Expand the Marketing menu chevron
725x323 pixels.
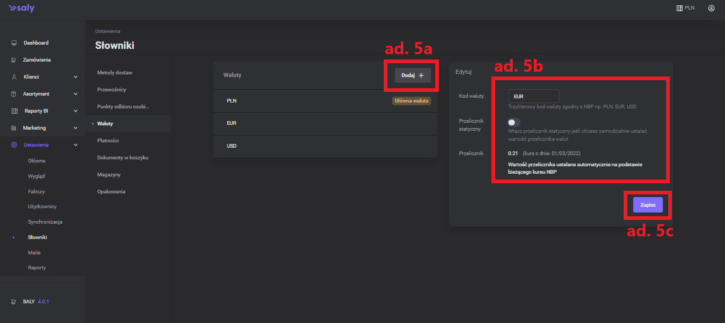click(75, 128)
